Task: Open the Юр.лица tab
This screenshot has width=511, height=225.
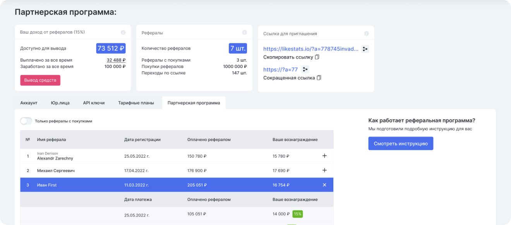Action: pos(60,103)
